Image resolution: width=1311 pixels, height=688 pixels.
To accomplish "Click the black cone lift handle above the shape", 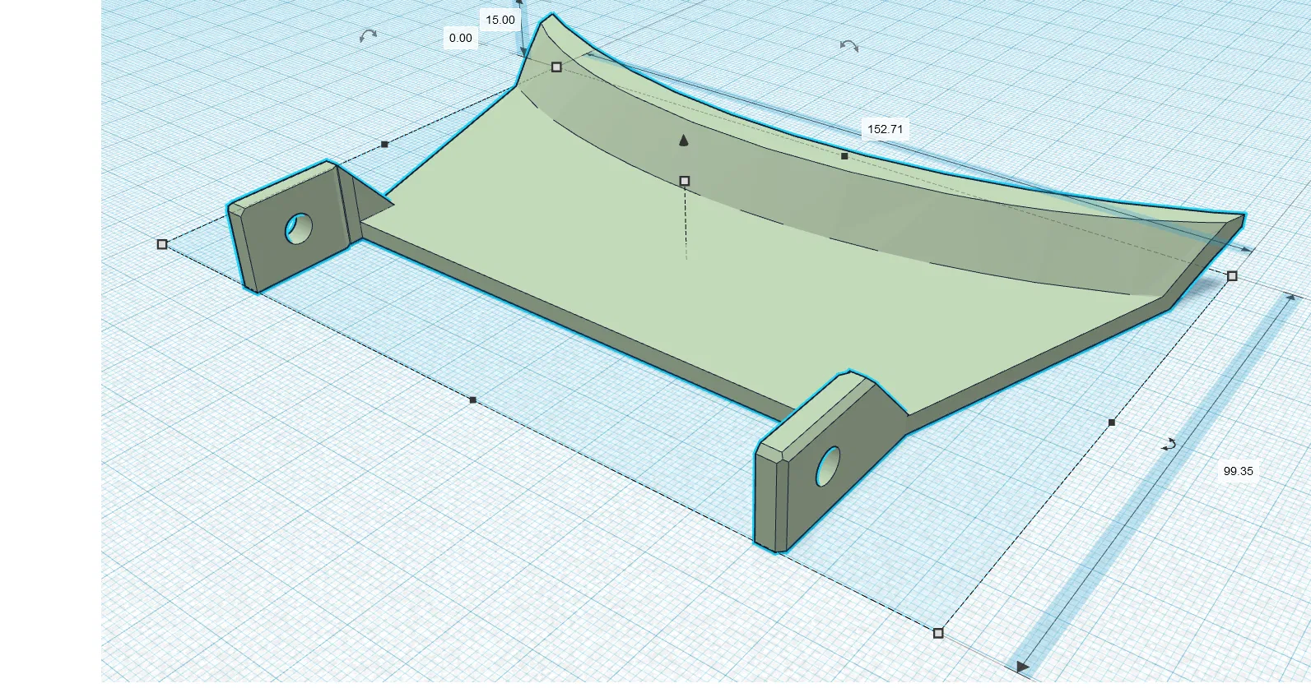I will 684,141.
